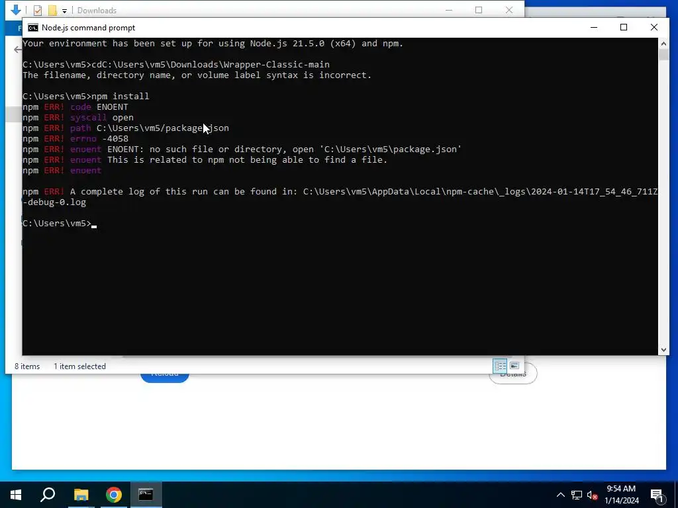
Task: Click the 'npm install' command text
Action: pos(121,96)
